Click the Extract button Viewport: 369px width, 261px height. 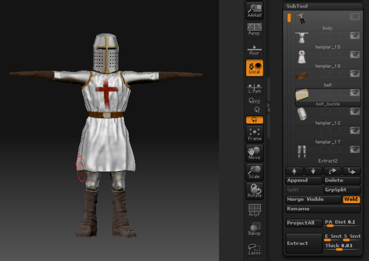pyautogui.click(x=304, y=243)
